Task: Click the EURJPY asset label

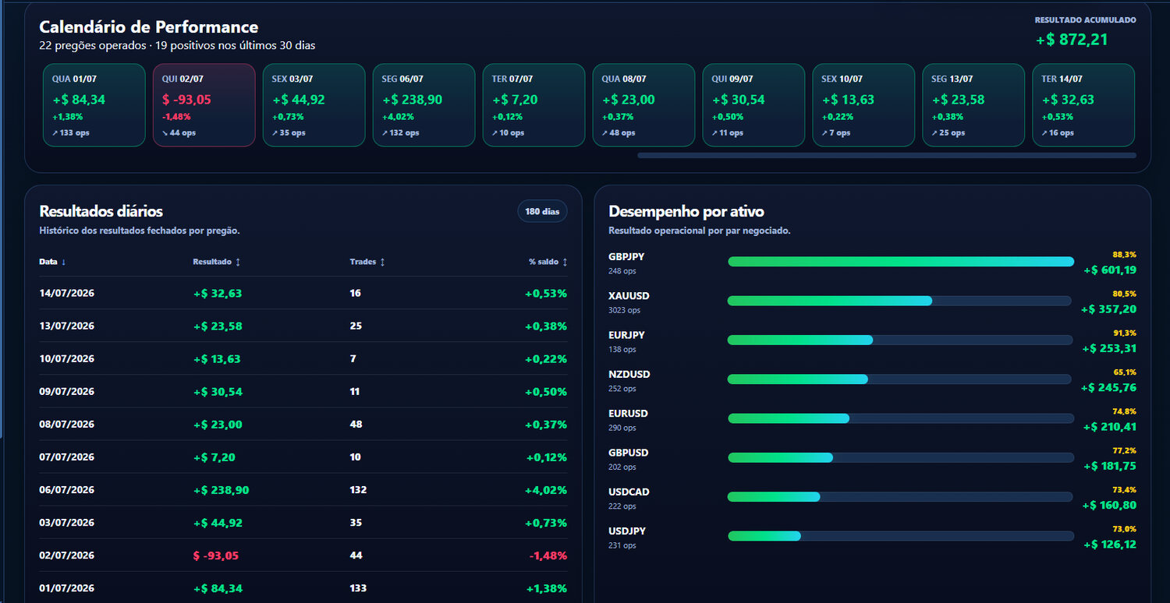Action: (626, 335)
